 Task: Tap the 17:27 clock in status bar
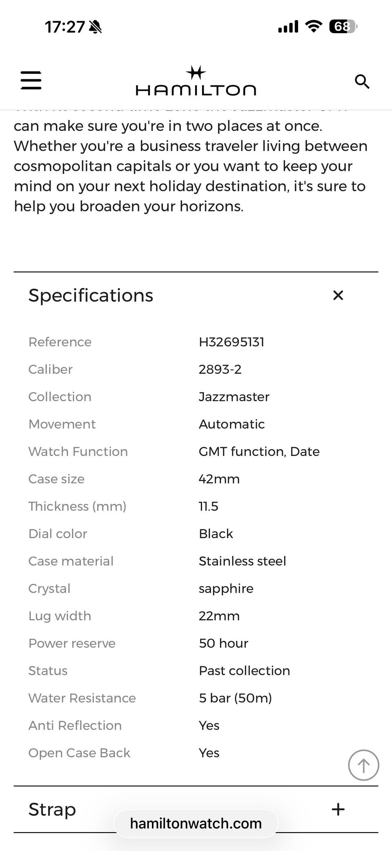tap(65, 27)
